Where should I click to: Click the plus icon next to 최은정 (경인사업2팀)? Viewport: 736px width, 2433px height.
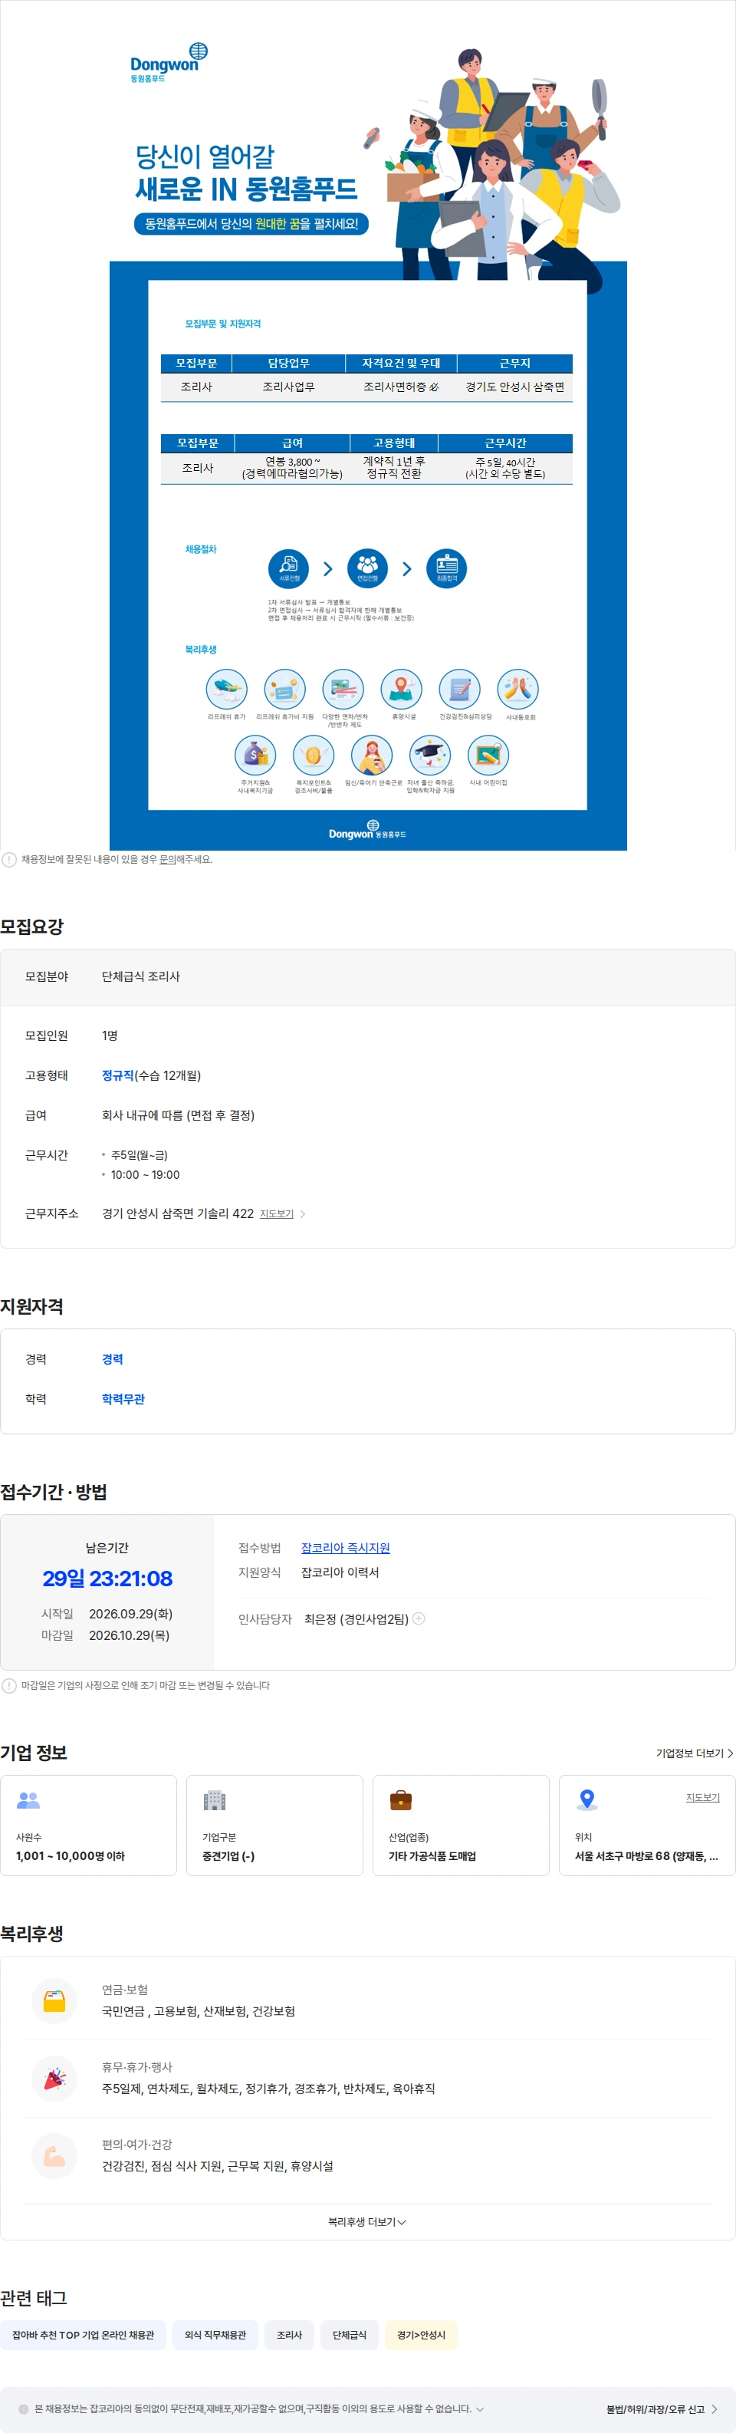[x=419, y=1618]
